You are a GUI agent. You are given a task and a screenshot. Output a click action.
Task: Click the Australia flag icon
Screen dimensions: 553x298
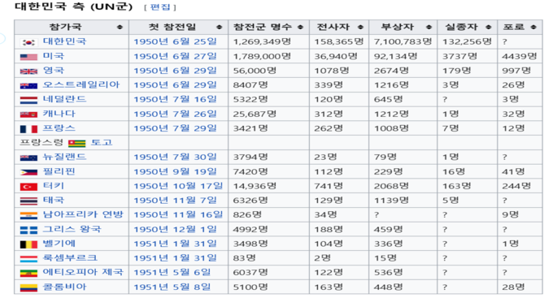(x=28, y=85)
